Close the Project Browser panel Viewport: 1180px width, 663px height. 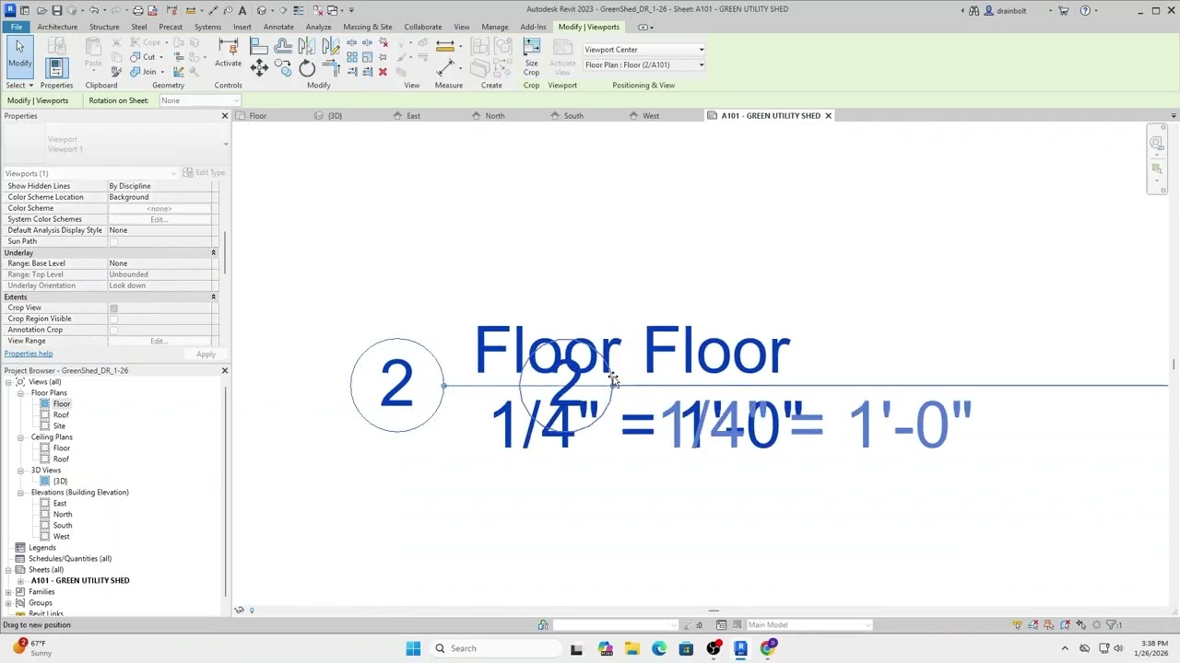pyautogui.click(x=224, y=370)
